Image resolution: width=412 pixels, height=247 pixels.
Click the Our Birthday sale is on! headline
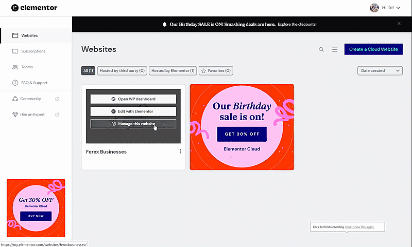click(x=242, y=111)
